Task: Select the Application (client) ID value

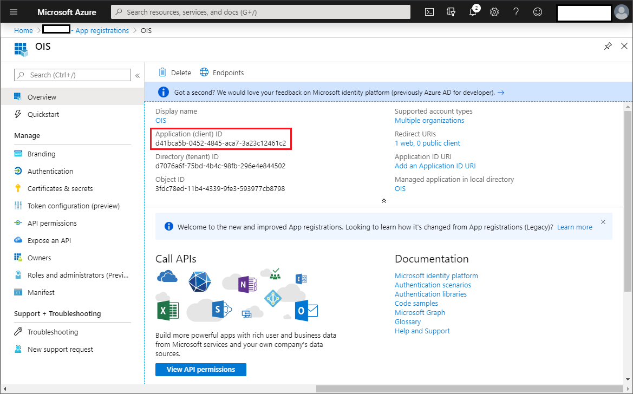Action: tap(220, 143)
